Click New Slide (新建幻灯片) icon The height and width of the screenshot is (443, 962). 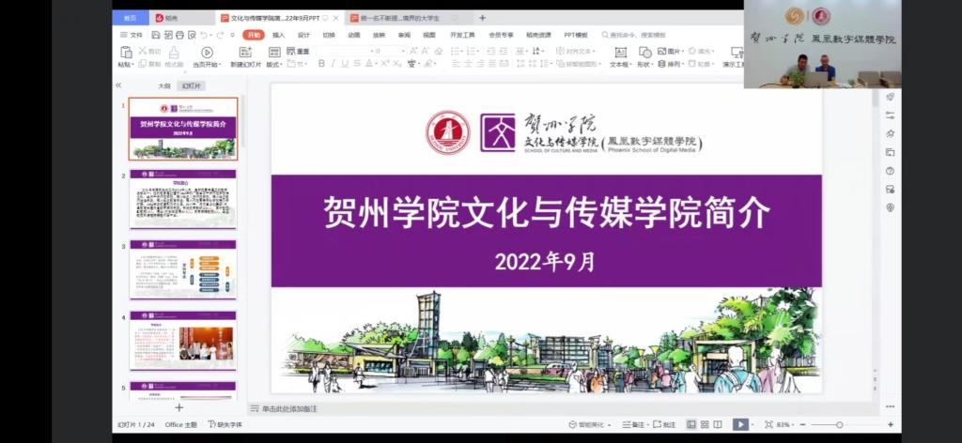click(x=245, y=53)
